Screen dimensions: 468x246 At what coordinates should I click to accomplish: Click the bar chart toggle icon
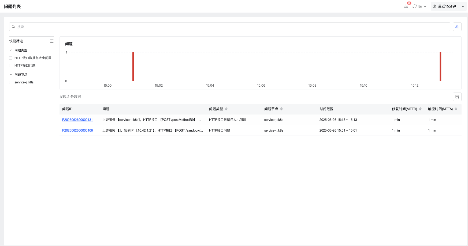pos(457,27)
